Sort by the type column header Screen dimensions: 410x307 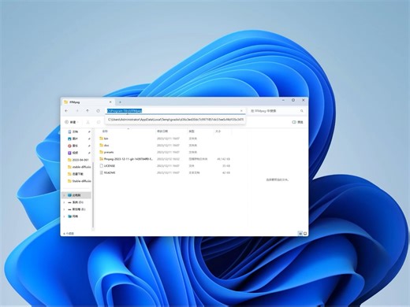coord(192,131)
